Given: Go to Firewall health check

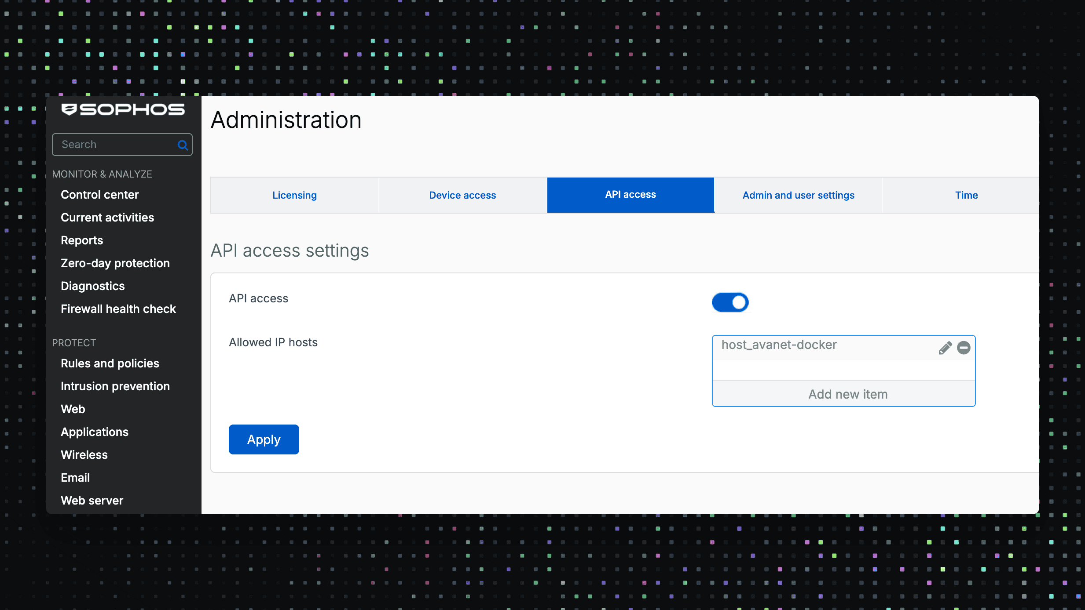Looking at the screenshot, I should (118, 309).
